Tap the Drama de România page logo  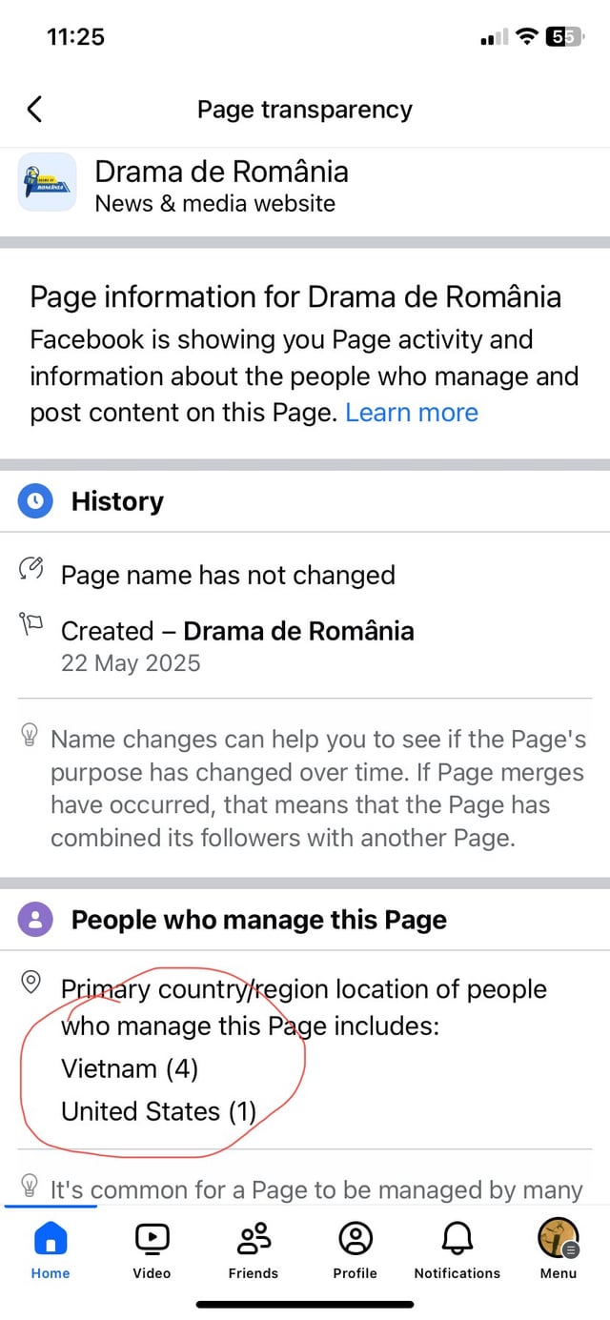(x=47, y=182)
